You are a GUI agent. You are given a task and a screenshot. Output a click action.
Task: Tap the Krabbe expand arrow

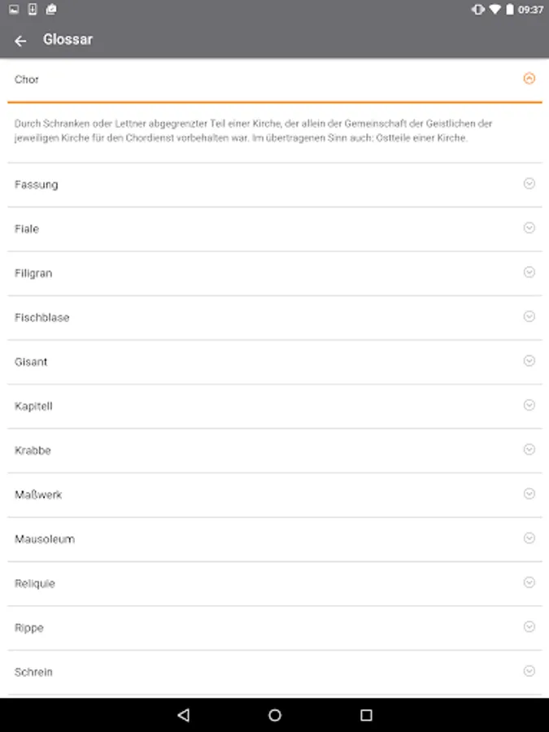click(x=529, y=450)
